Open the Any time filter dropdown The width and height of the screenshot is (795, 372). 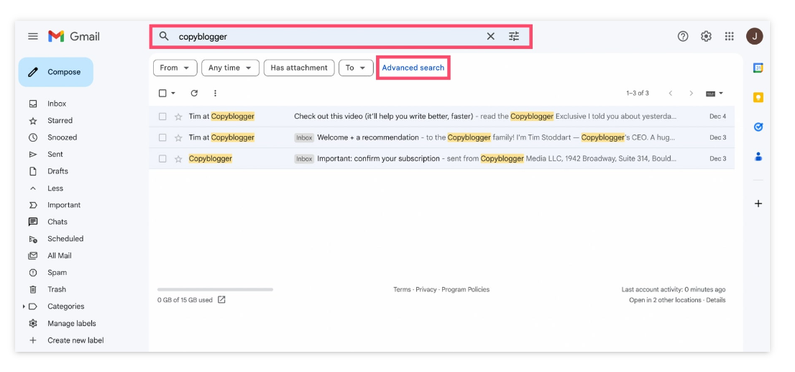[x=230, y=68]
